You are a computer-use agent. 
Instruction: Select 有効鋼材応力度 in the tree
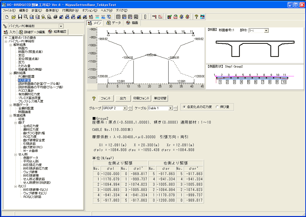point(28,94)
